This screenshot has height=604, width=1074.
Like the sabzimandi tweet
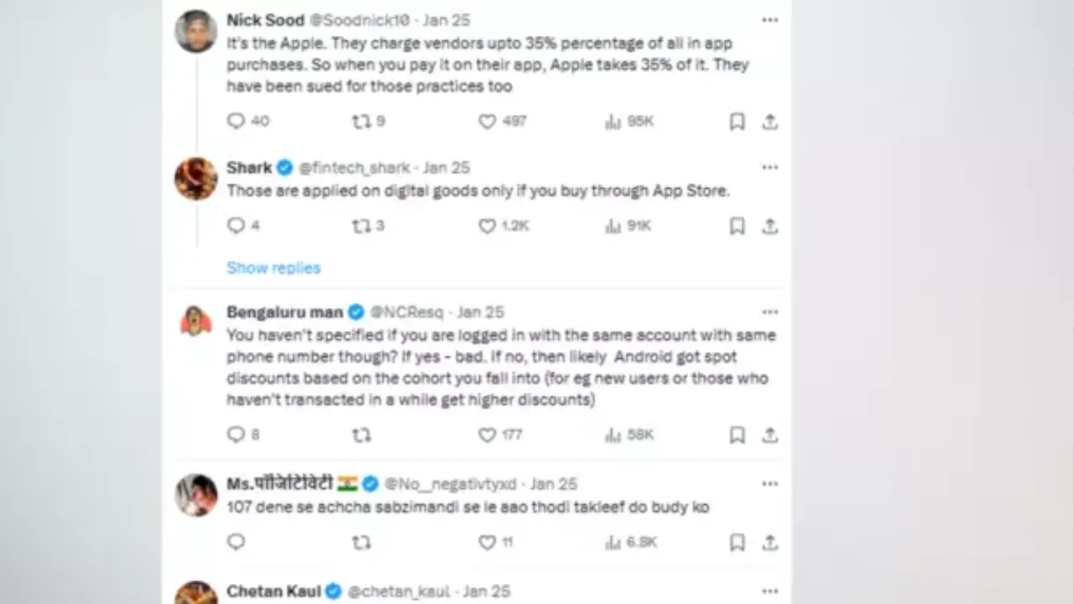tap(487, 542)
